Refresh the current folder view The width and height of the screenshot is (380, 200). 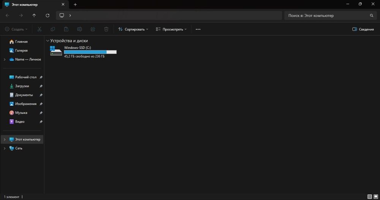[x=47, y=16]
